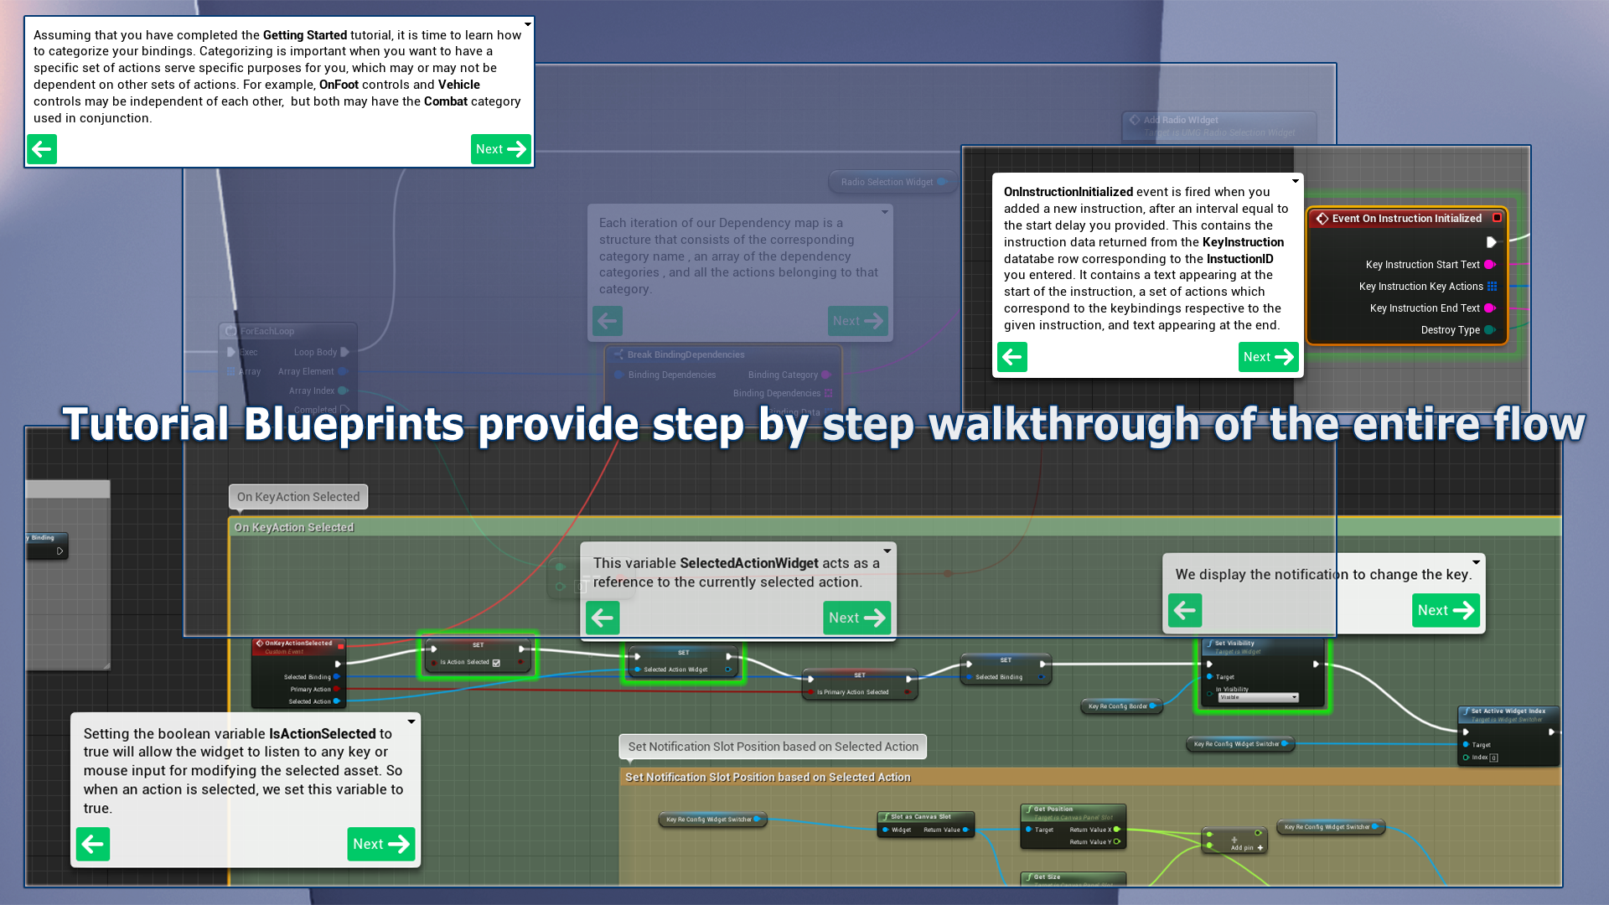Click back arrow in Getting Started tutorial box

(42, 149)
